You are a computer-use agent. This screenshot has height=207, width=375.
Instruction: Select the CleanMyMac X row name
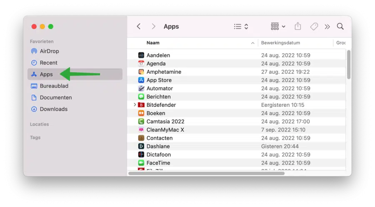(x=165, y=130)
